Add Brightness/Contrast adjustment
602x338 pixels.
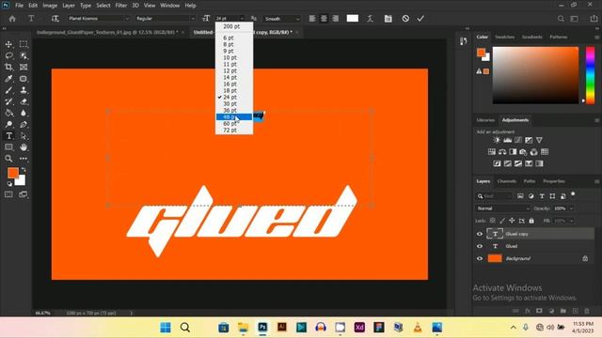(497, 140)
